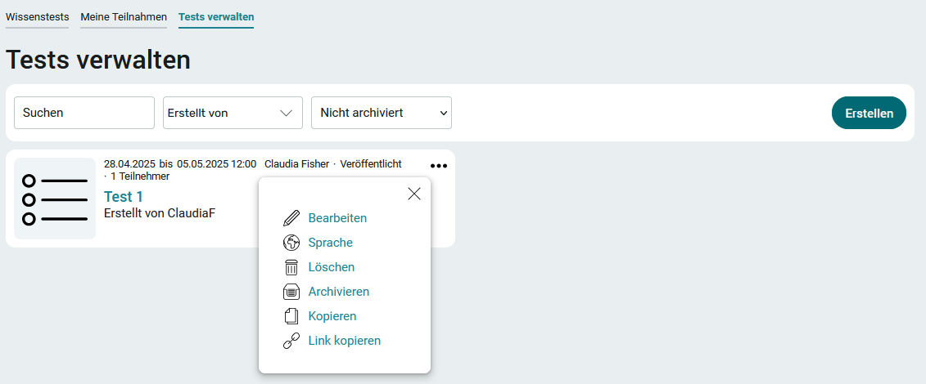Open the three-dot options menu for Test 1
Viewport: 926px width, 384px height.
[x=439, y=166]
